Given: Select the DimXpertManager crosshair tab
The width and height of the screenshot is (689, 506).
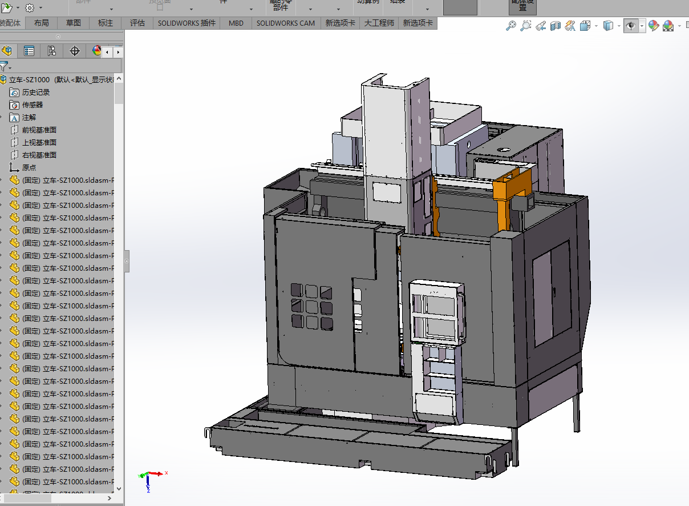Looking at the screenshot, I should [x=75, y=51].
